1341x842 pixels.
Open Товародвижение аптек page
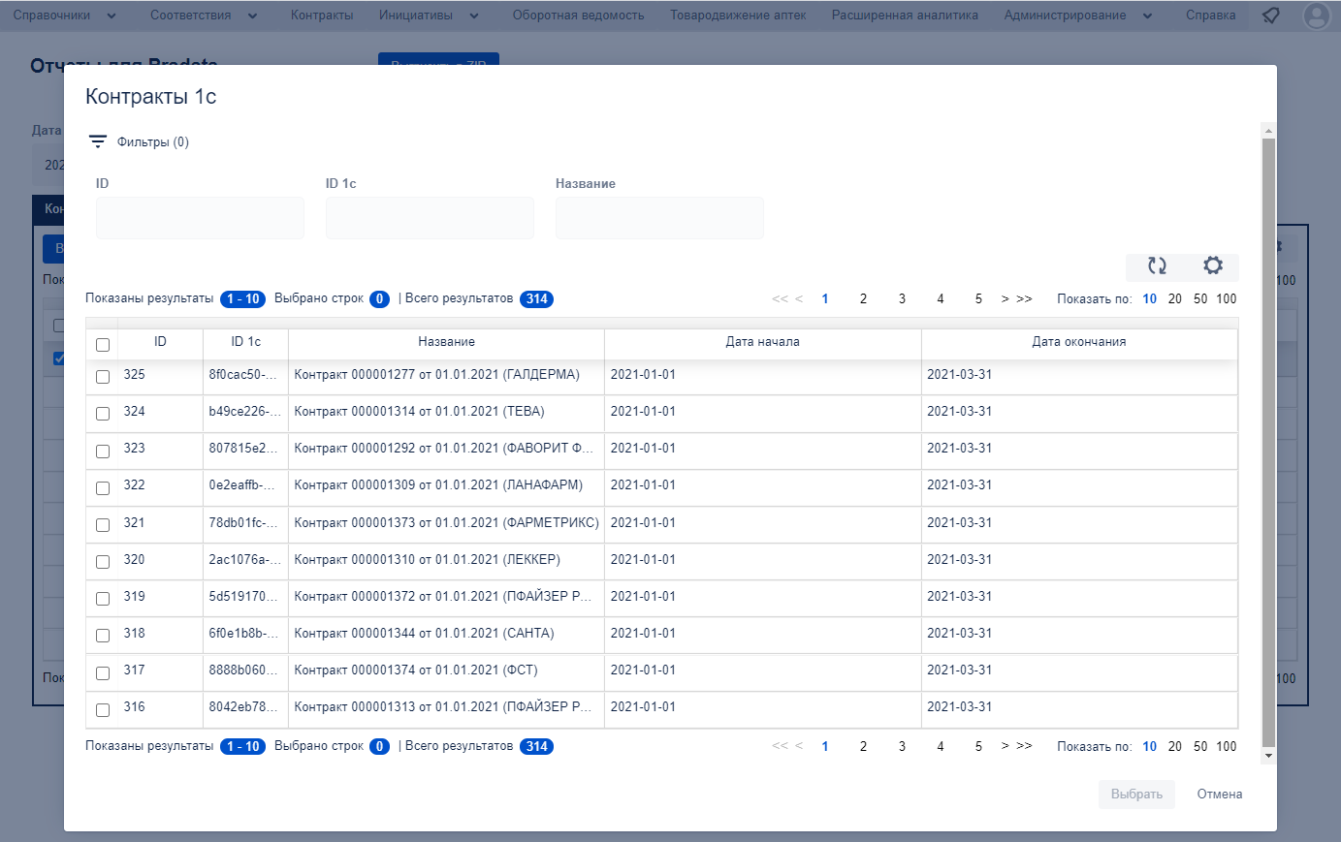tap(738, 16)
